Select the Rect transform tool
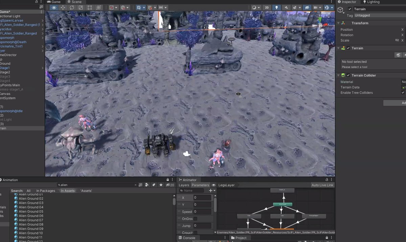Image resolution: width=406 pixels, height=242 pixels. (x=90, y=7)
